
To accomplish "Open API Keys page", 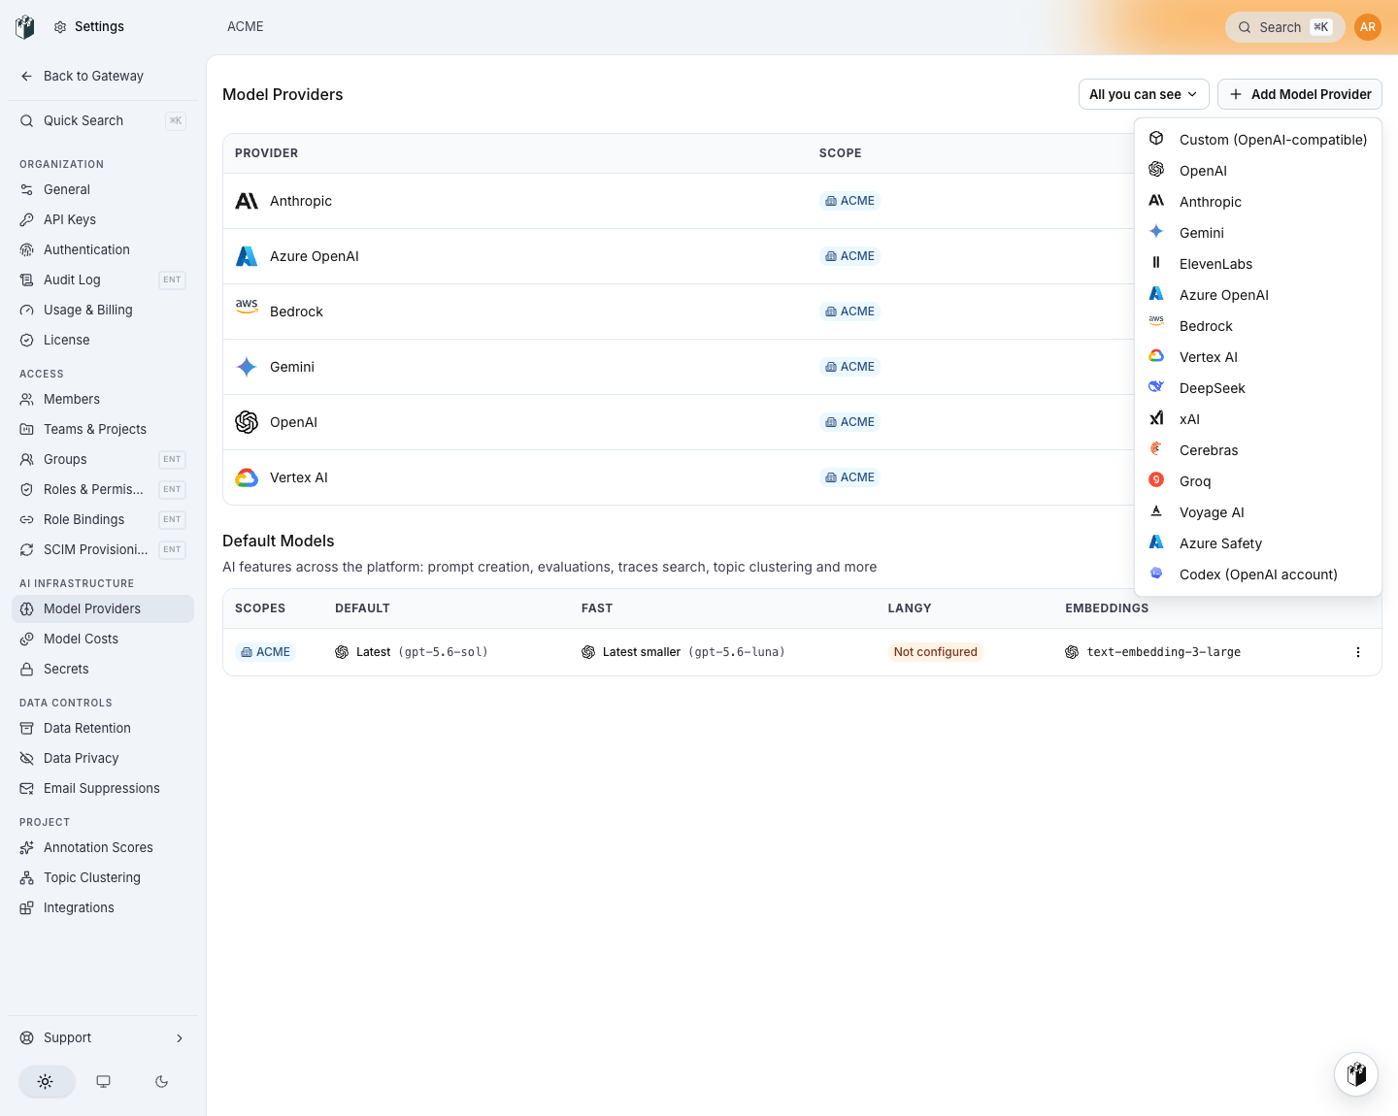I will pos(103,220).
